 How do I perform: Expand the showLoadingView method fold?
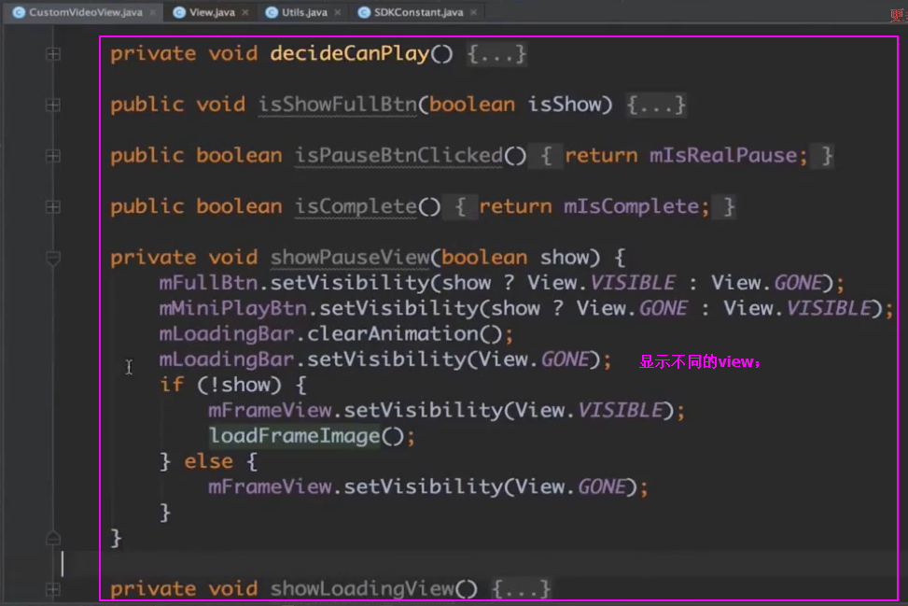[53, 588]
